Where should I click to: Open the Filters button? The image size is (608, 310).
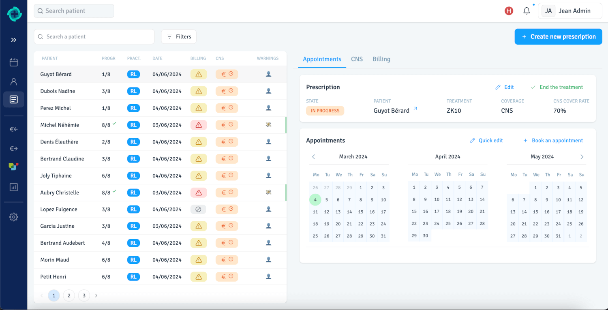(x=179, y=36)
